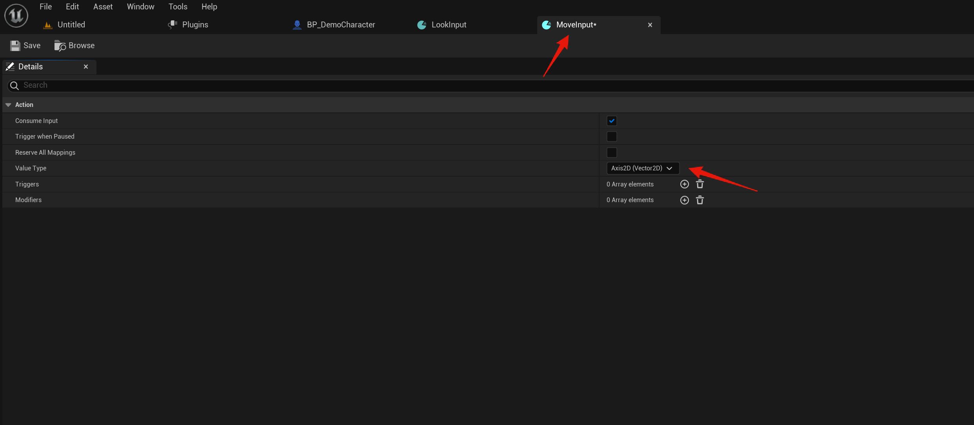
Task: Open the Value Type Axis2D dropdown
Action: tap(642, 168)
